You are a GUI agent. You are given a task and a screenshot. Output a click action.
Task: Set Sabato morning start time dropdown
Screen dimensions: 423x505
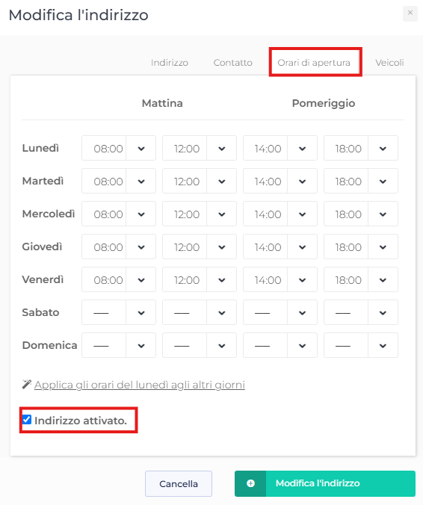tap(119, 312)
